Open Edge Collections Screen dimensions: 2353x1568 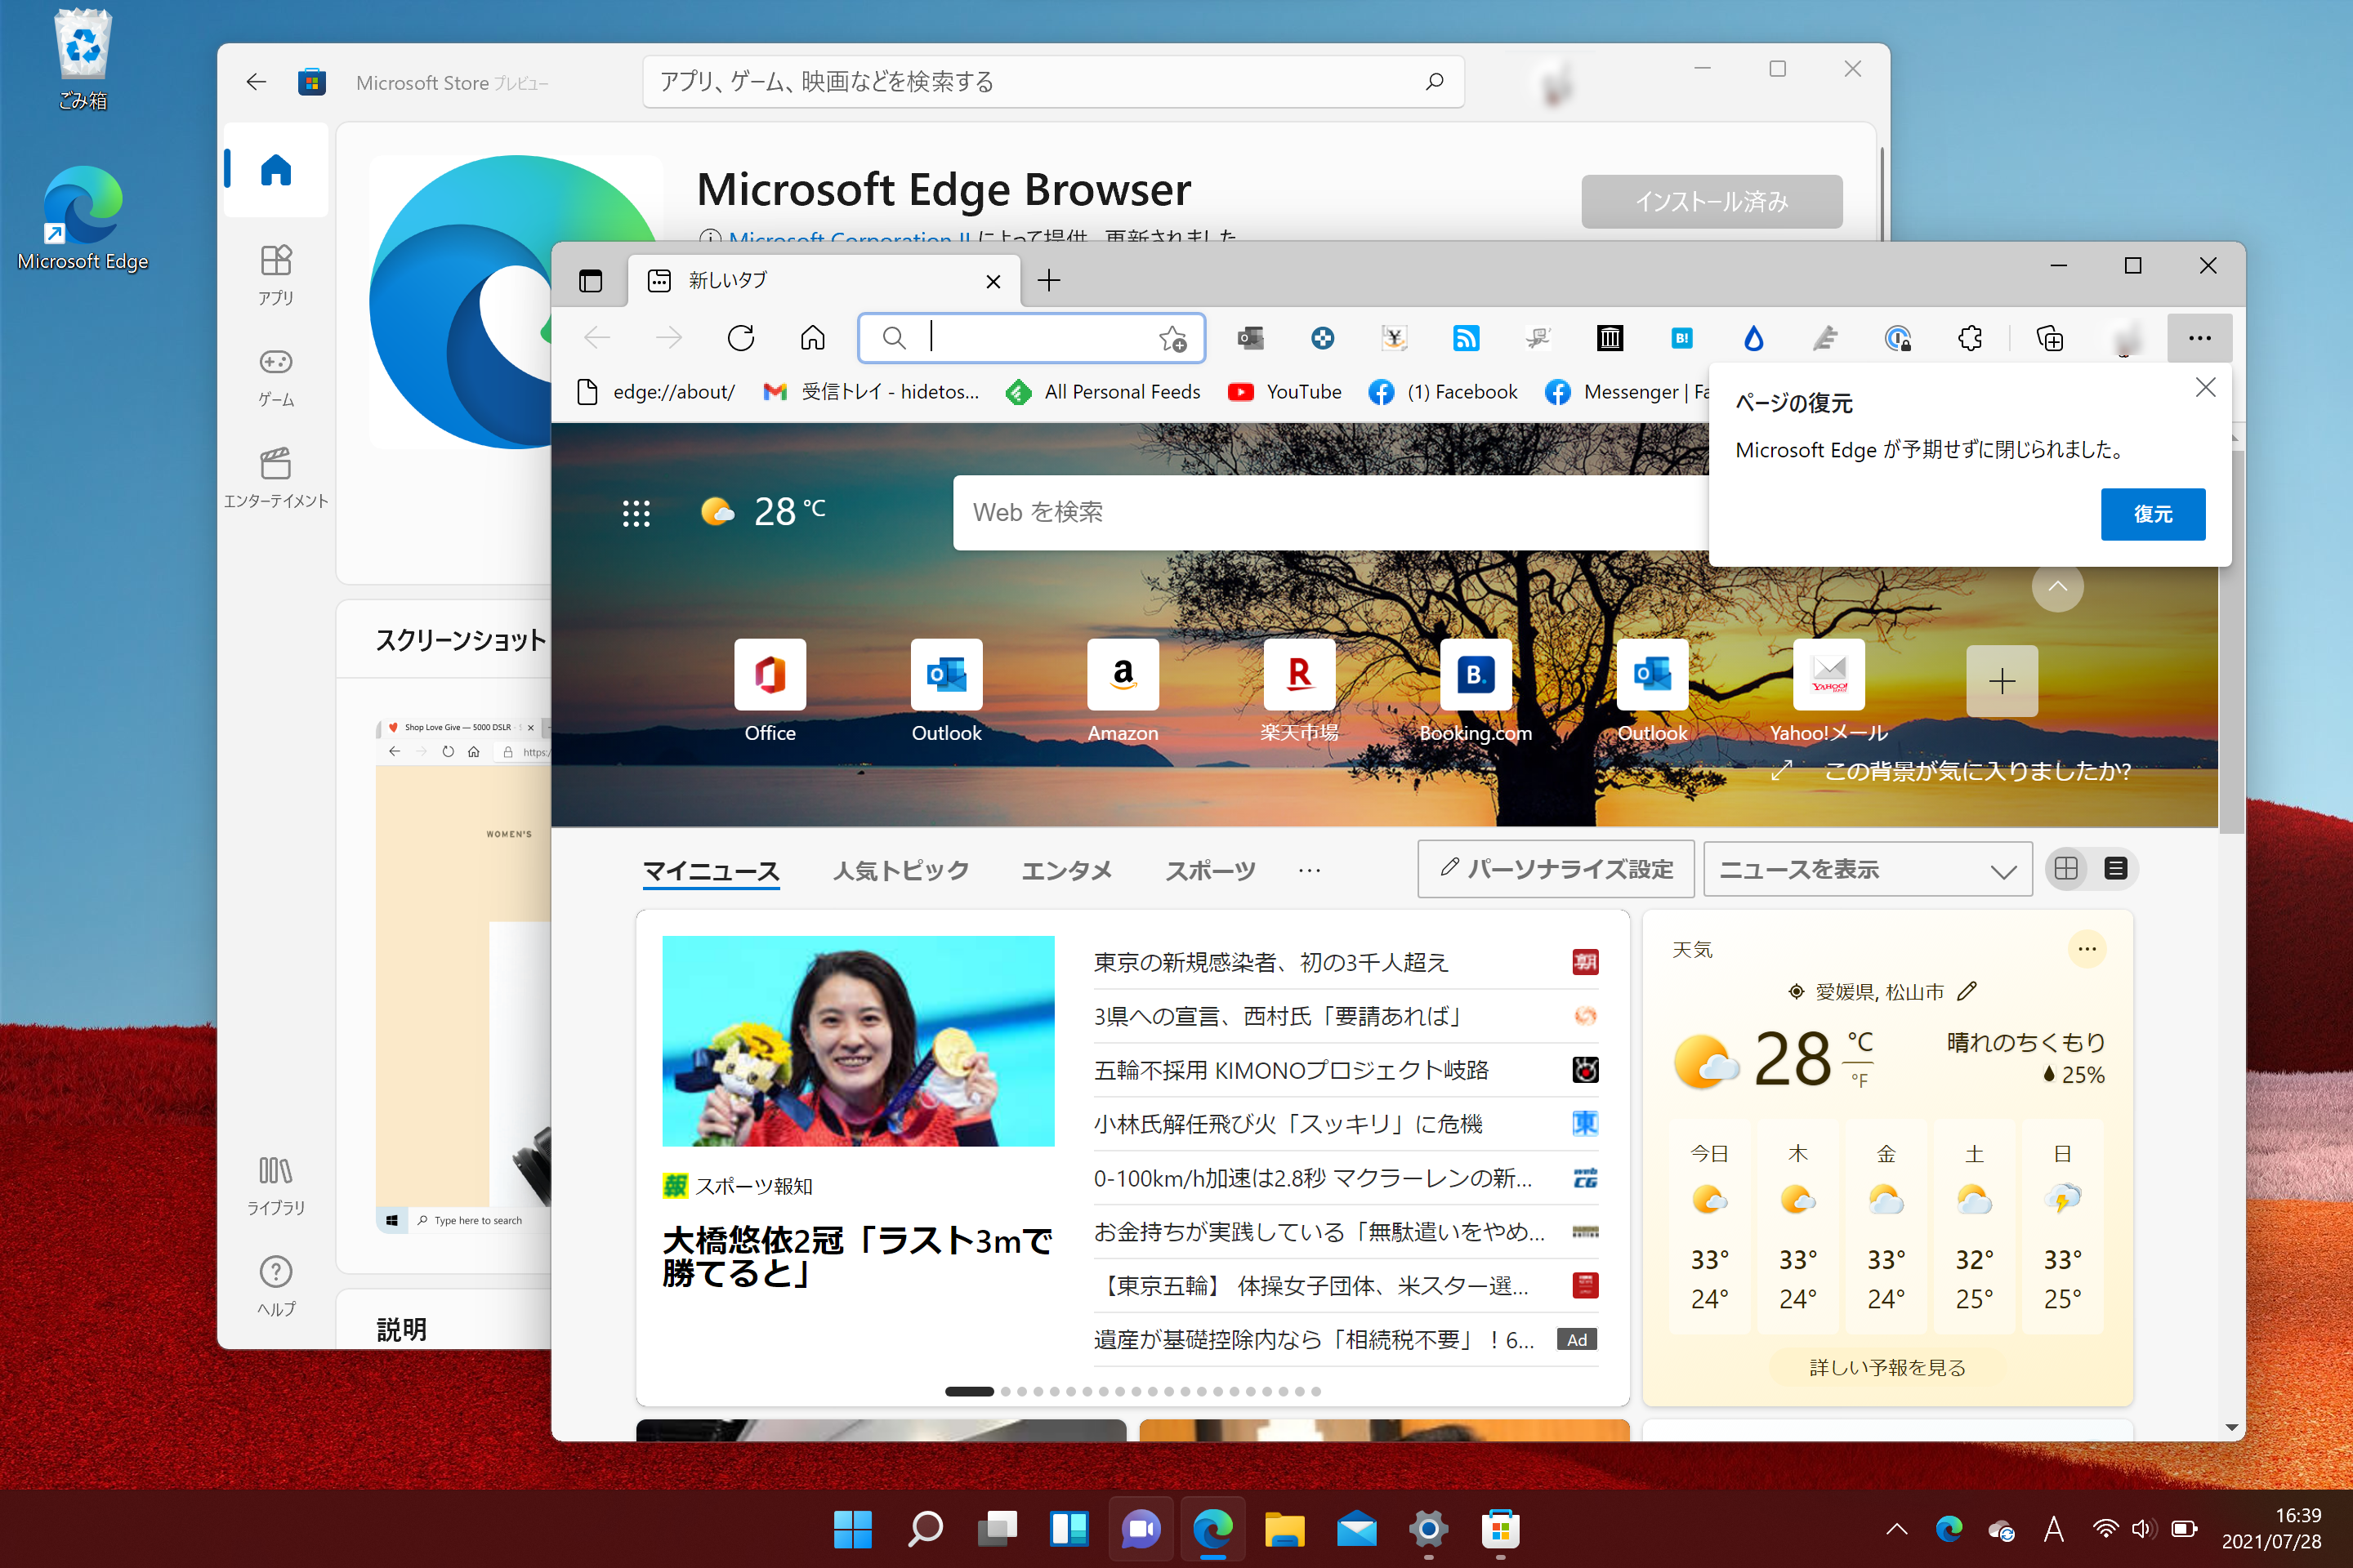[x=2049, y=338]
